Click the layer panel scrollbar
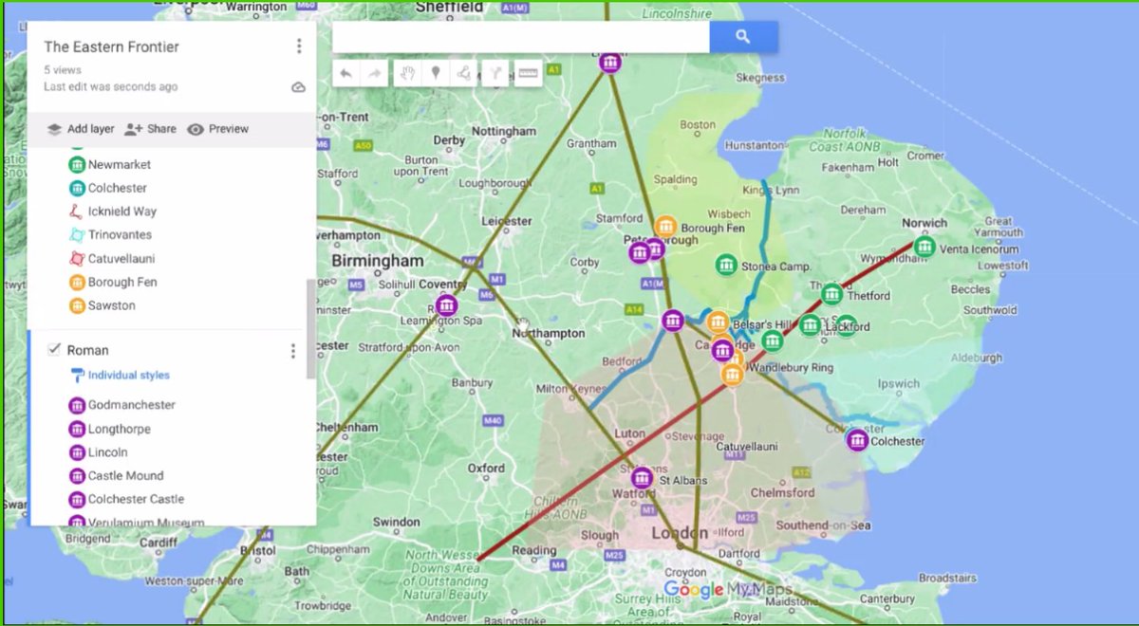The height and width of the screenshot is (626, 1139). tap(310, 329)
